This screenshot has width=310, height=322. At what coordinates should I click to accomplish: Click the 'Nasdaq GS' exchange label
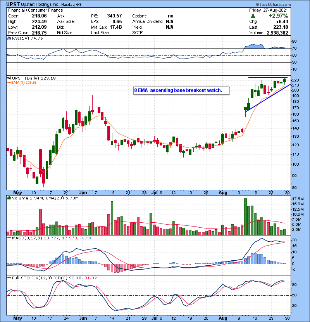pyautogui.click(x=71, y=5)
